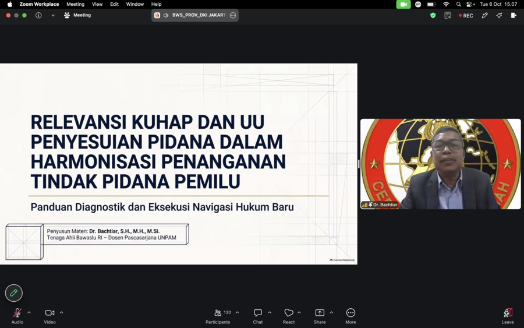
Task: Open meeting information icon
Action: [x=38, y=15]
